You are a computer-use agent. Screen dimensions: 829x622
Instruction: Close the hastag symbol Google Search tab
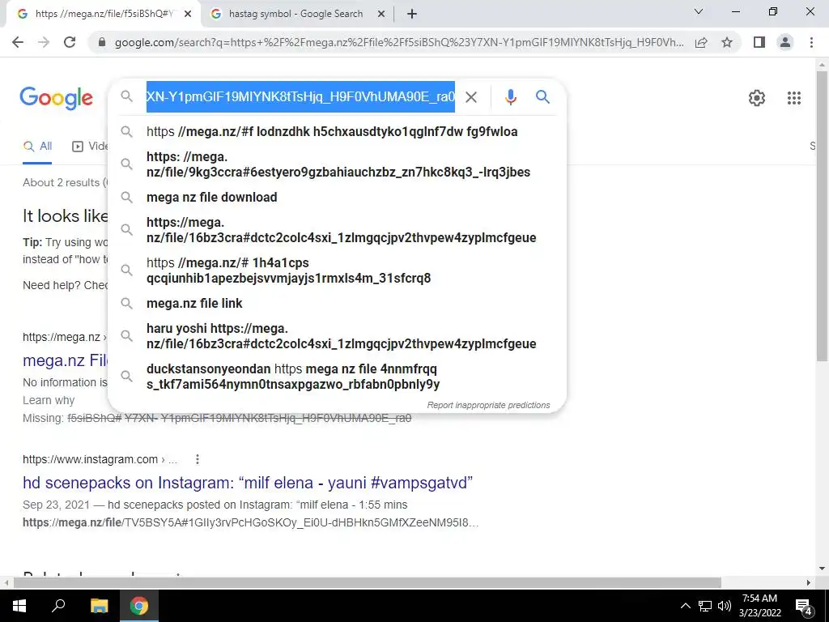point(381,15)
